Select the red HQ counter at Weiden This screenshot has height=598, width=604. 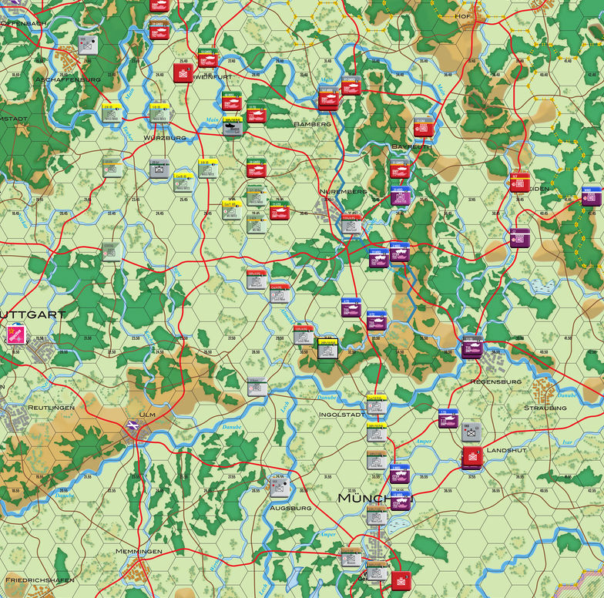(x=519, y=182)
